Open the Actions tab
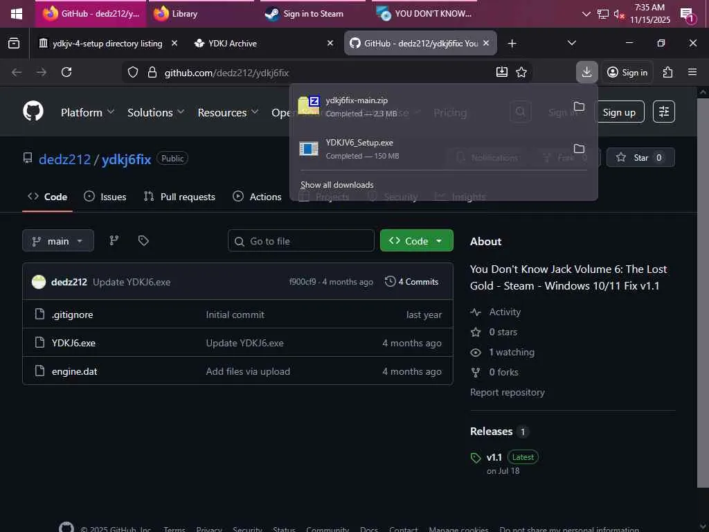This screenshot has width=709, height=532. (257, 197)
